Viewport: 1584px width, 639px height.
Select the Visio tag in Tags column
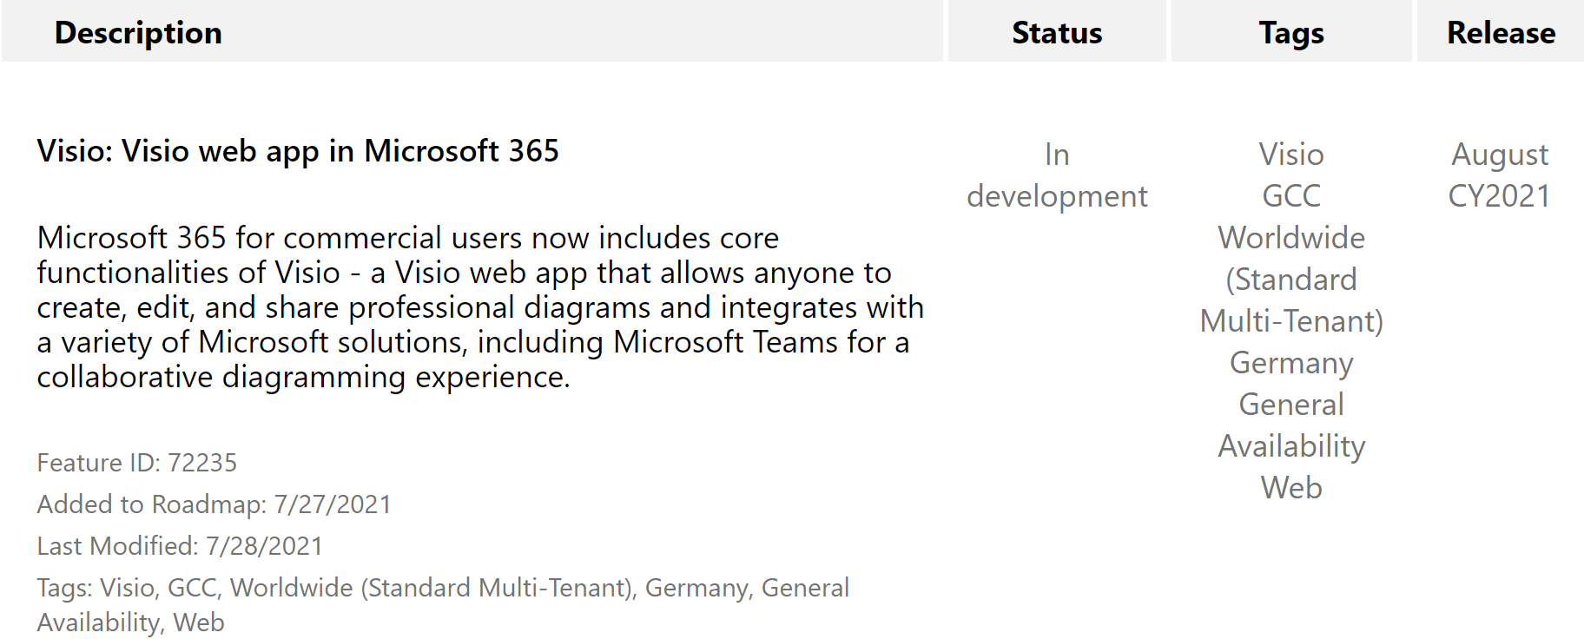point(1291,155)
